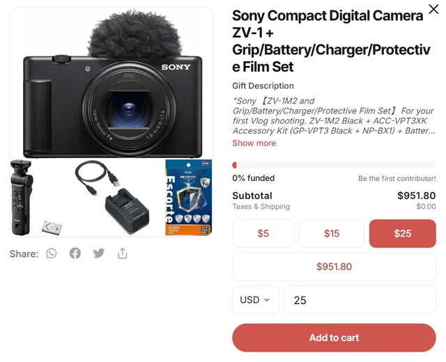Expand description with Show more
Viewport: 446px width, 362px height.
tap(254, 143)
